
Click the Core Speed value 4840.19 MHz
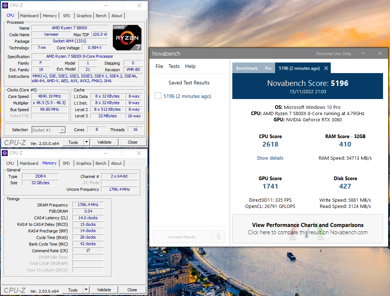[49, 96]
